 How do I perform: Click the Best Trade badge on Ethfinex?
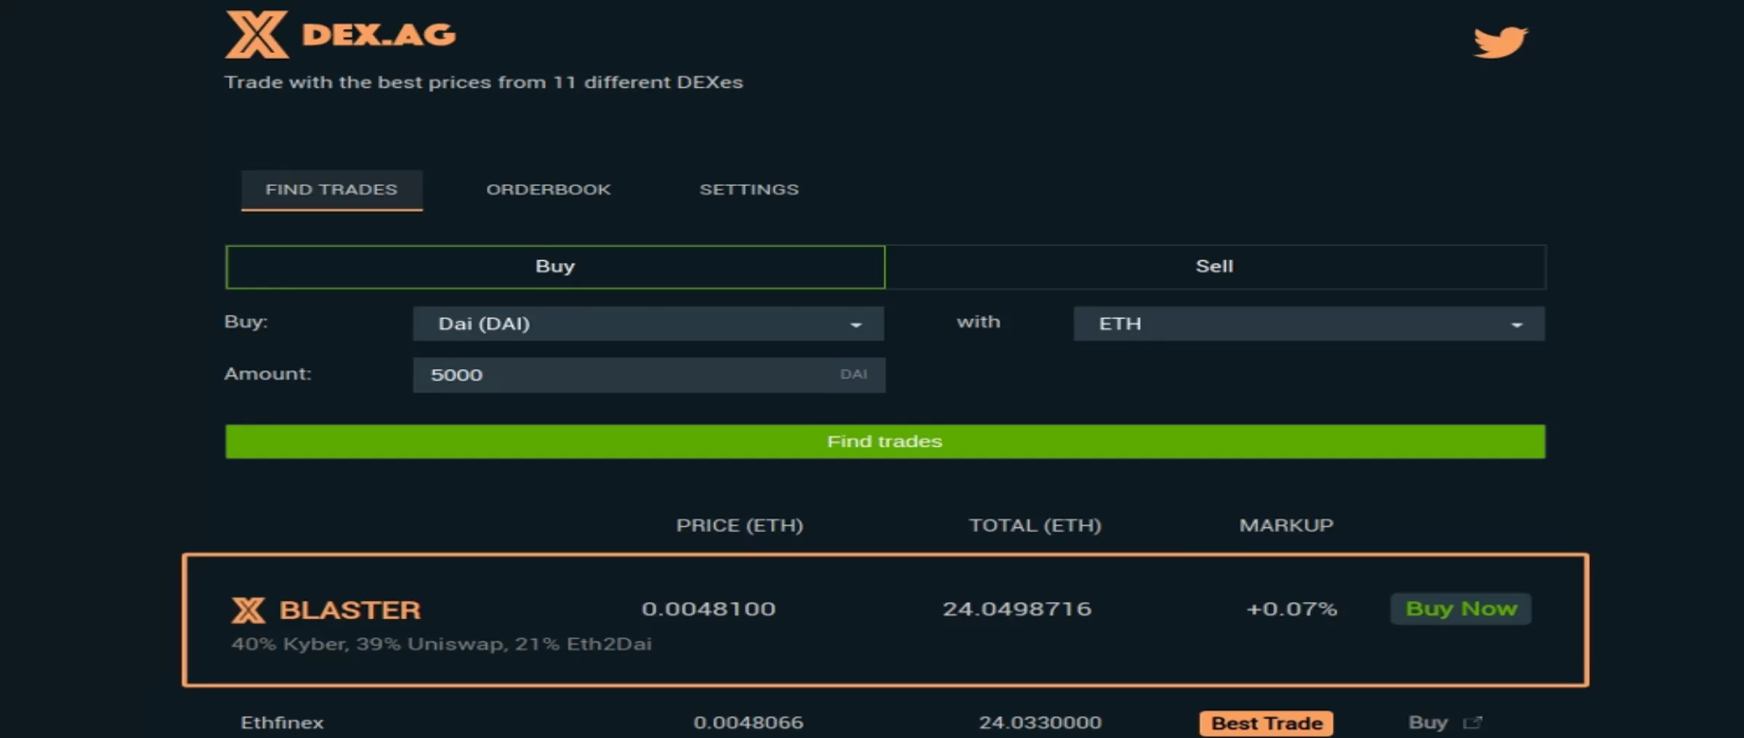pos(1267,723)
